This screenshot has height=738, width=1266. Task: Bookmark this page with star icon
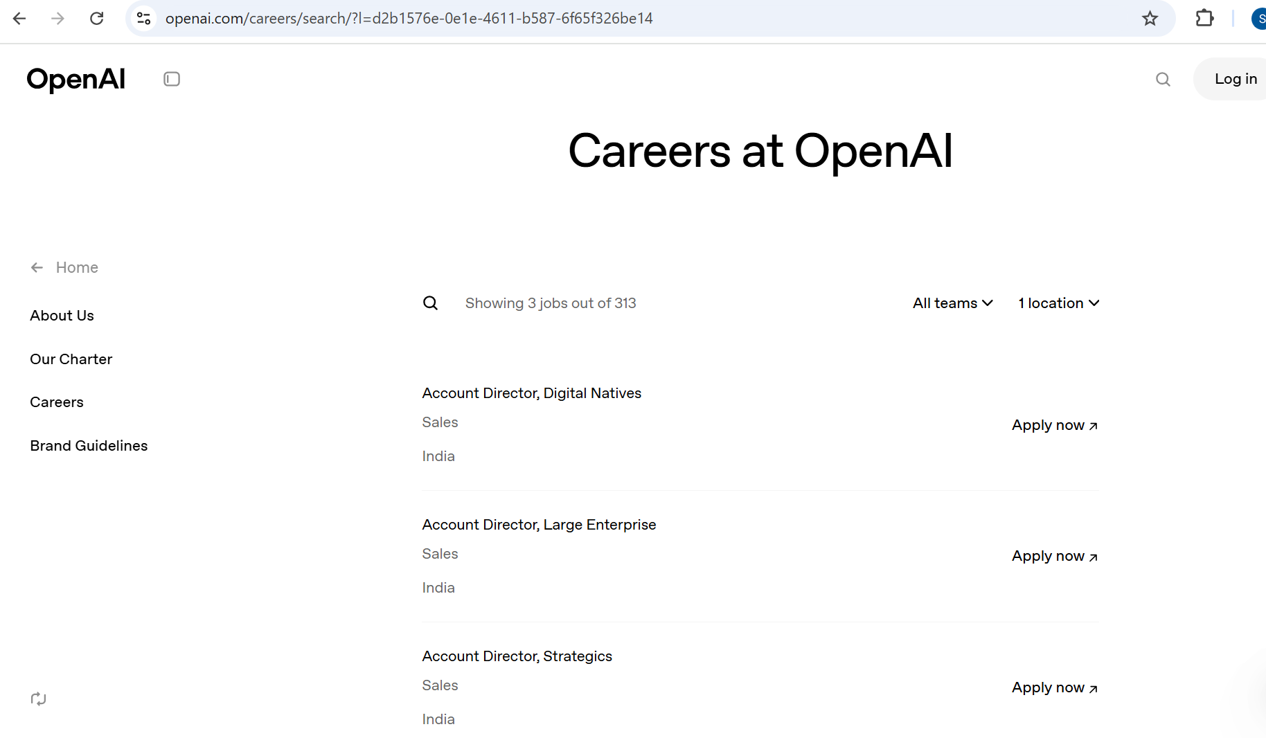tap(1150, 19)
